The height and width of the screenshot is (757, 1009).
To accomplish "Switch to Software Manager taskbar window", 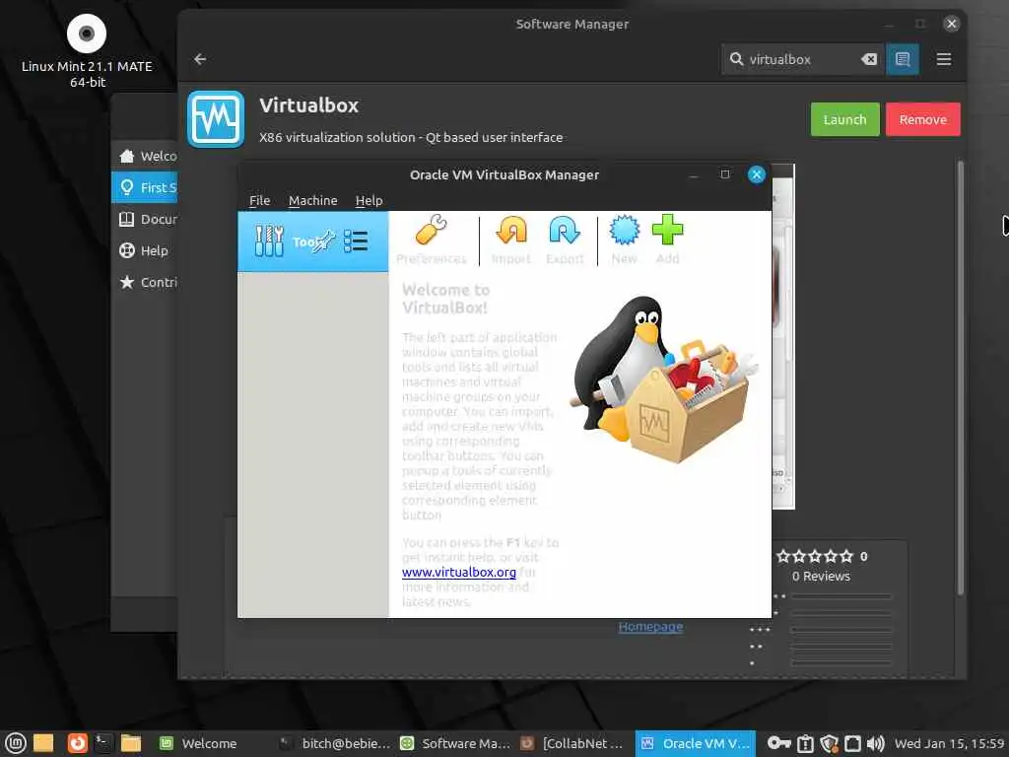I will click(x=455, y=743).
